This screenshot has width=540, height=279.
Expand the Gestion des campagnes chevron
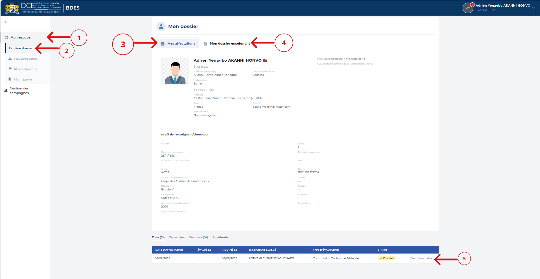click(x=46, y=91)
